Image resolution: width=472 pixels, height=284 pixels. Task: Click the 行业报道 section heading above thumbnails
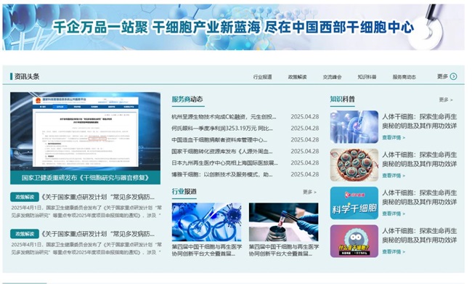coord(184,192)
